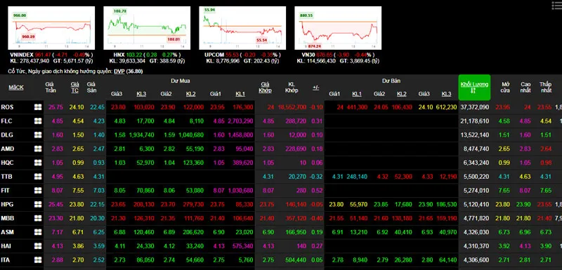Open the DVP dividend link
The width and height of the screenshot is (562, 270).
pos(119,71)
